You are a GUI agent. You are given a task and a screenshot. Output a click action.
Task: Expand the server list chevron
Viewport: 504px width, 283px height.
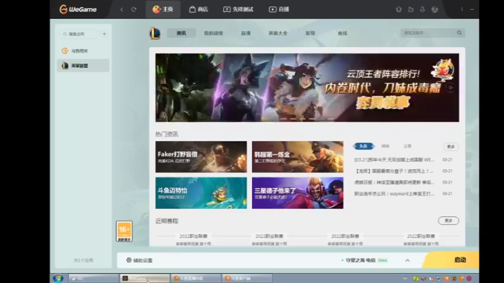tap(407, 260)
